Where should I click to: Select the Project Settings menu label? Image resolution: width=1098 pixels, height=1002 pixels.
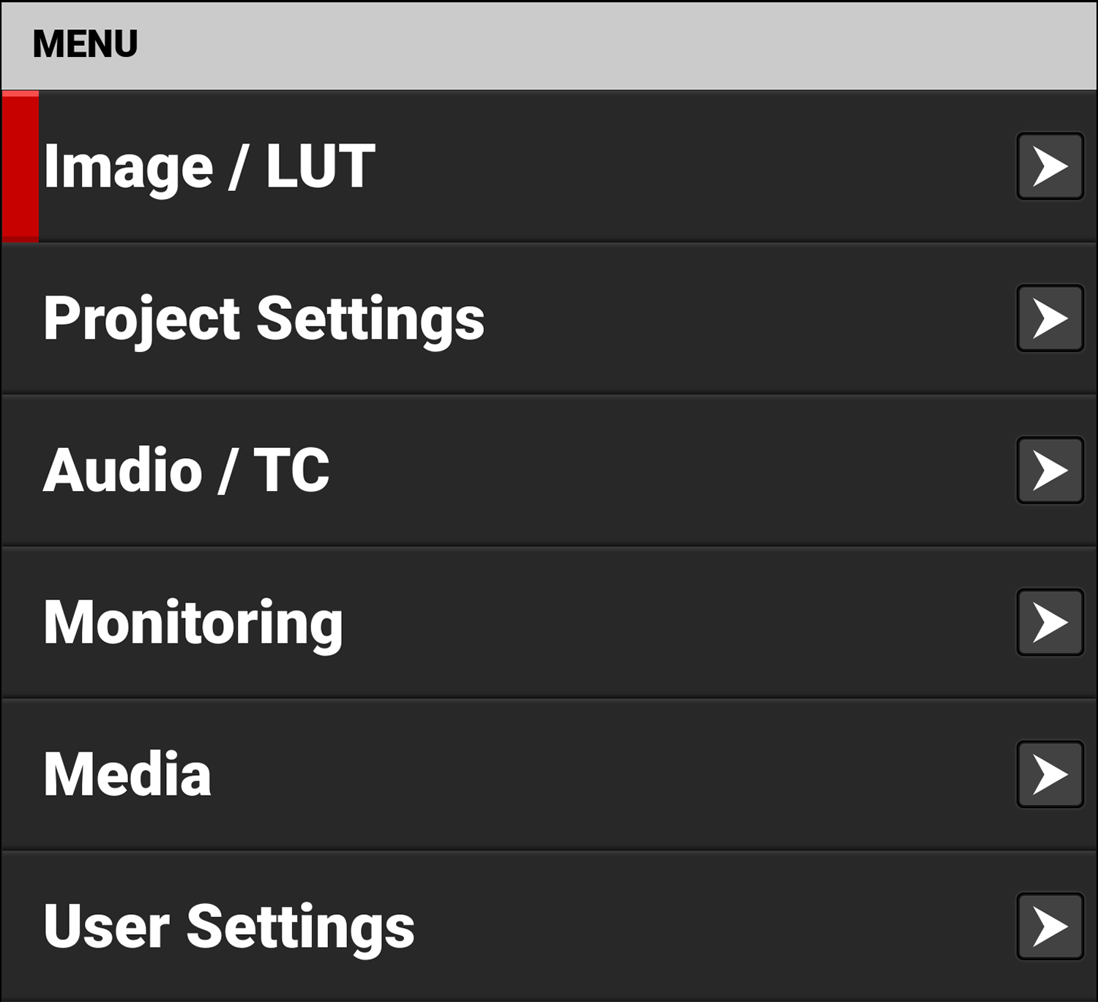click(x=264, y=319)
